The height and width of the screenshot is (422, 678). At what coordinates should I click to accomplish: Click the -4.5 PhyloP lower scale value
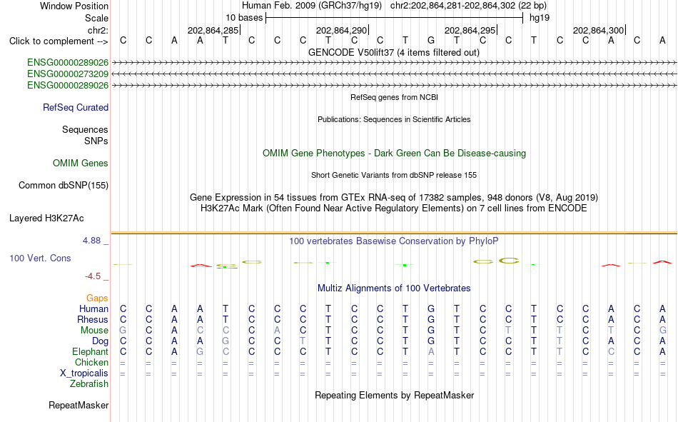point(93,276)
